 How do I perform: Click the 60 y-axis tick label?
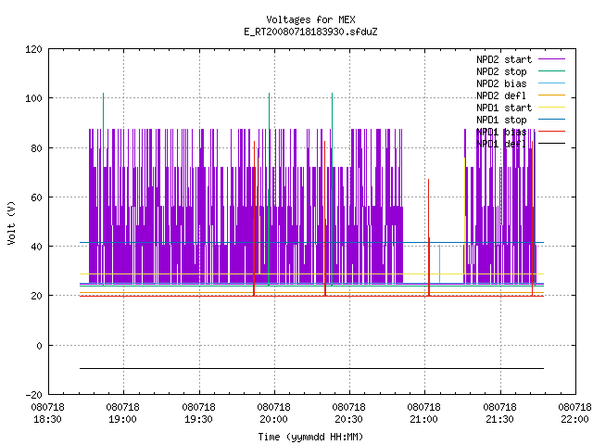click(36, 197)
